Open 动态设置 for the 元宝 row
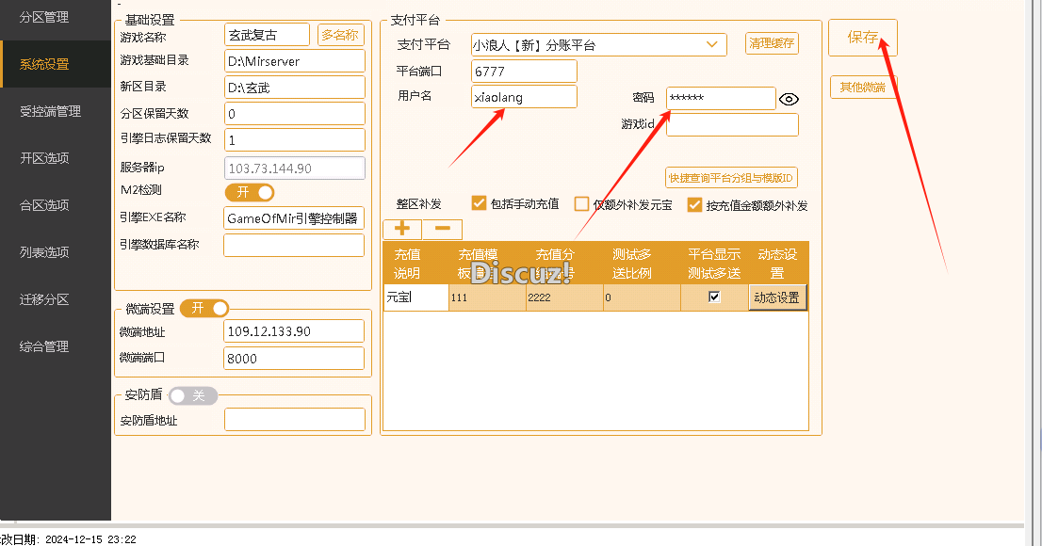1042x546 pixels. pyautogui.click(x=776, y=297)
